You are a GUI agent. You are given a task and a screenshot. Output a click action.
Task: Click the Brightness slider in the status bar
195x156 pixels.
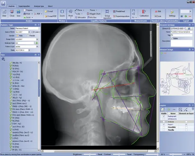click(89, 154)
